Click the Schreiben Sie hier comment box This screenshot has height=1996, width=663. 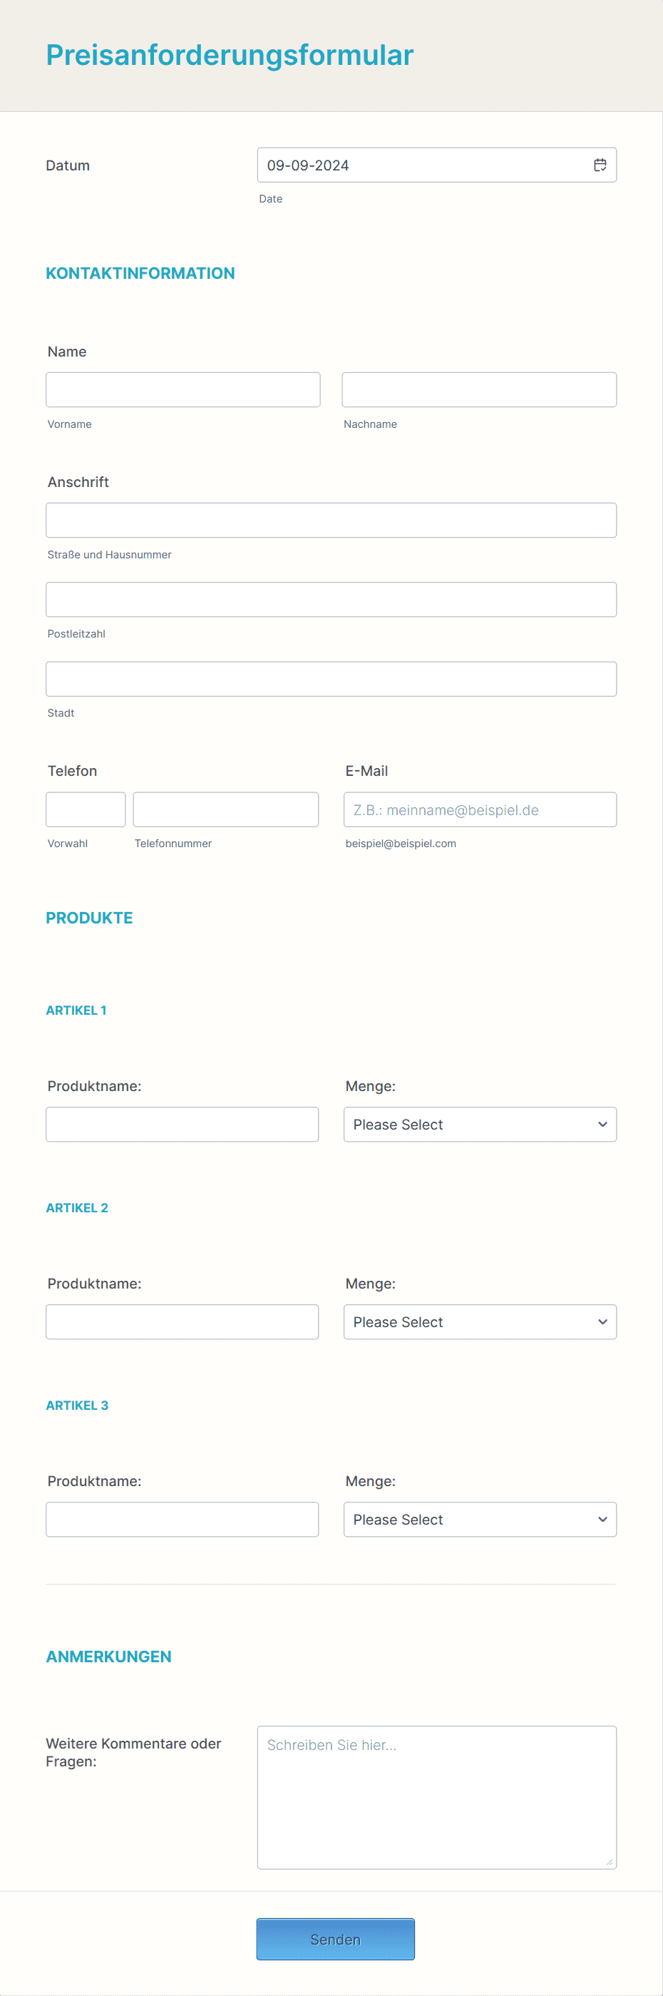tap(437, 1798)
